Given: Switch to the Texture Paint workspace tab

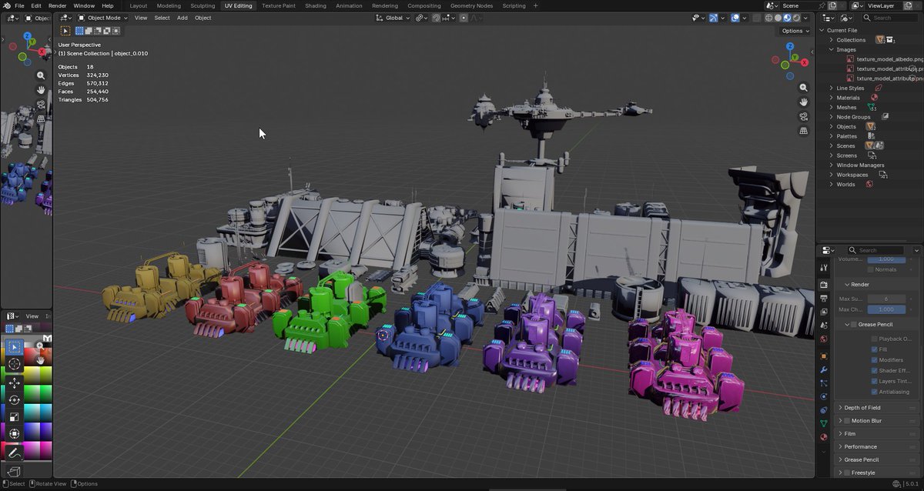Looking at the screenshot, I should click(279, 5).
